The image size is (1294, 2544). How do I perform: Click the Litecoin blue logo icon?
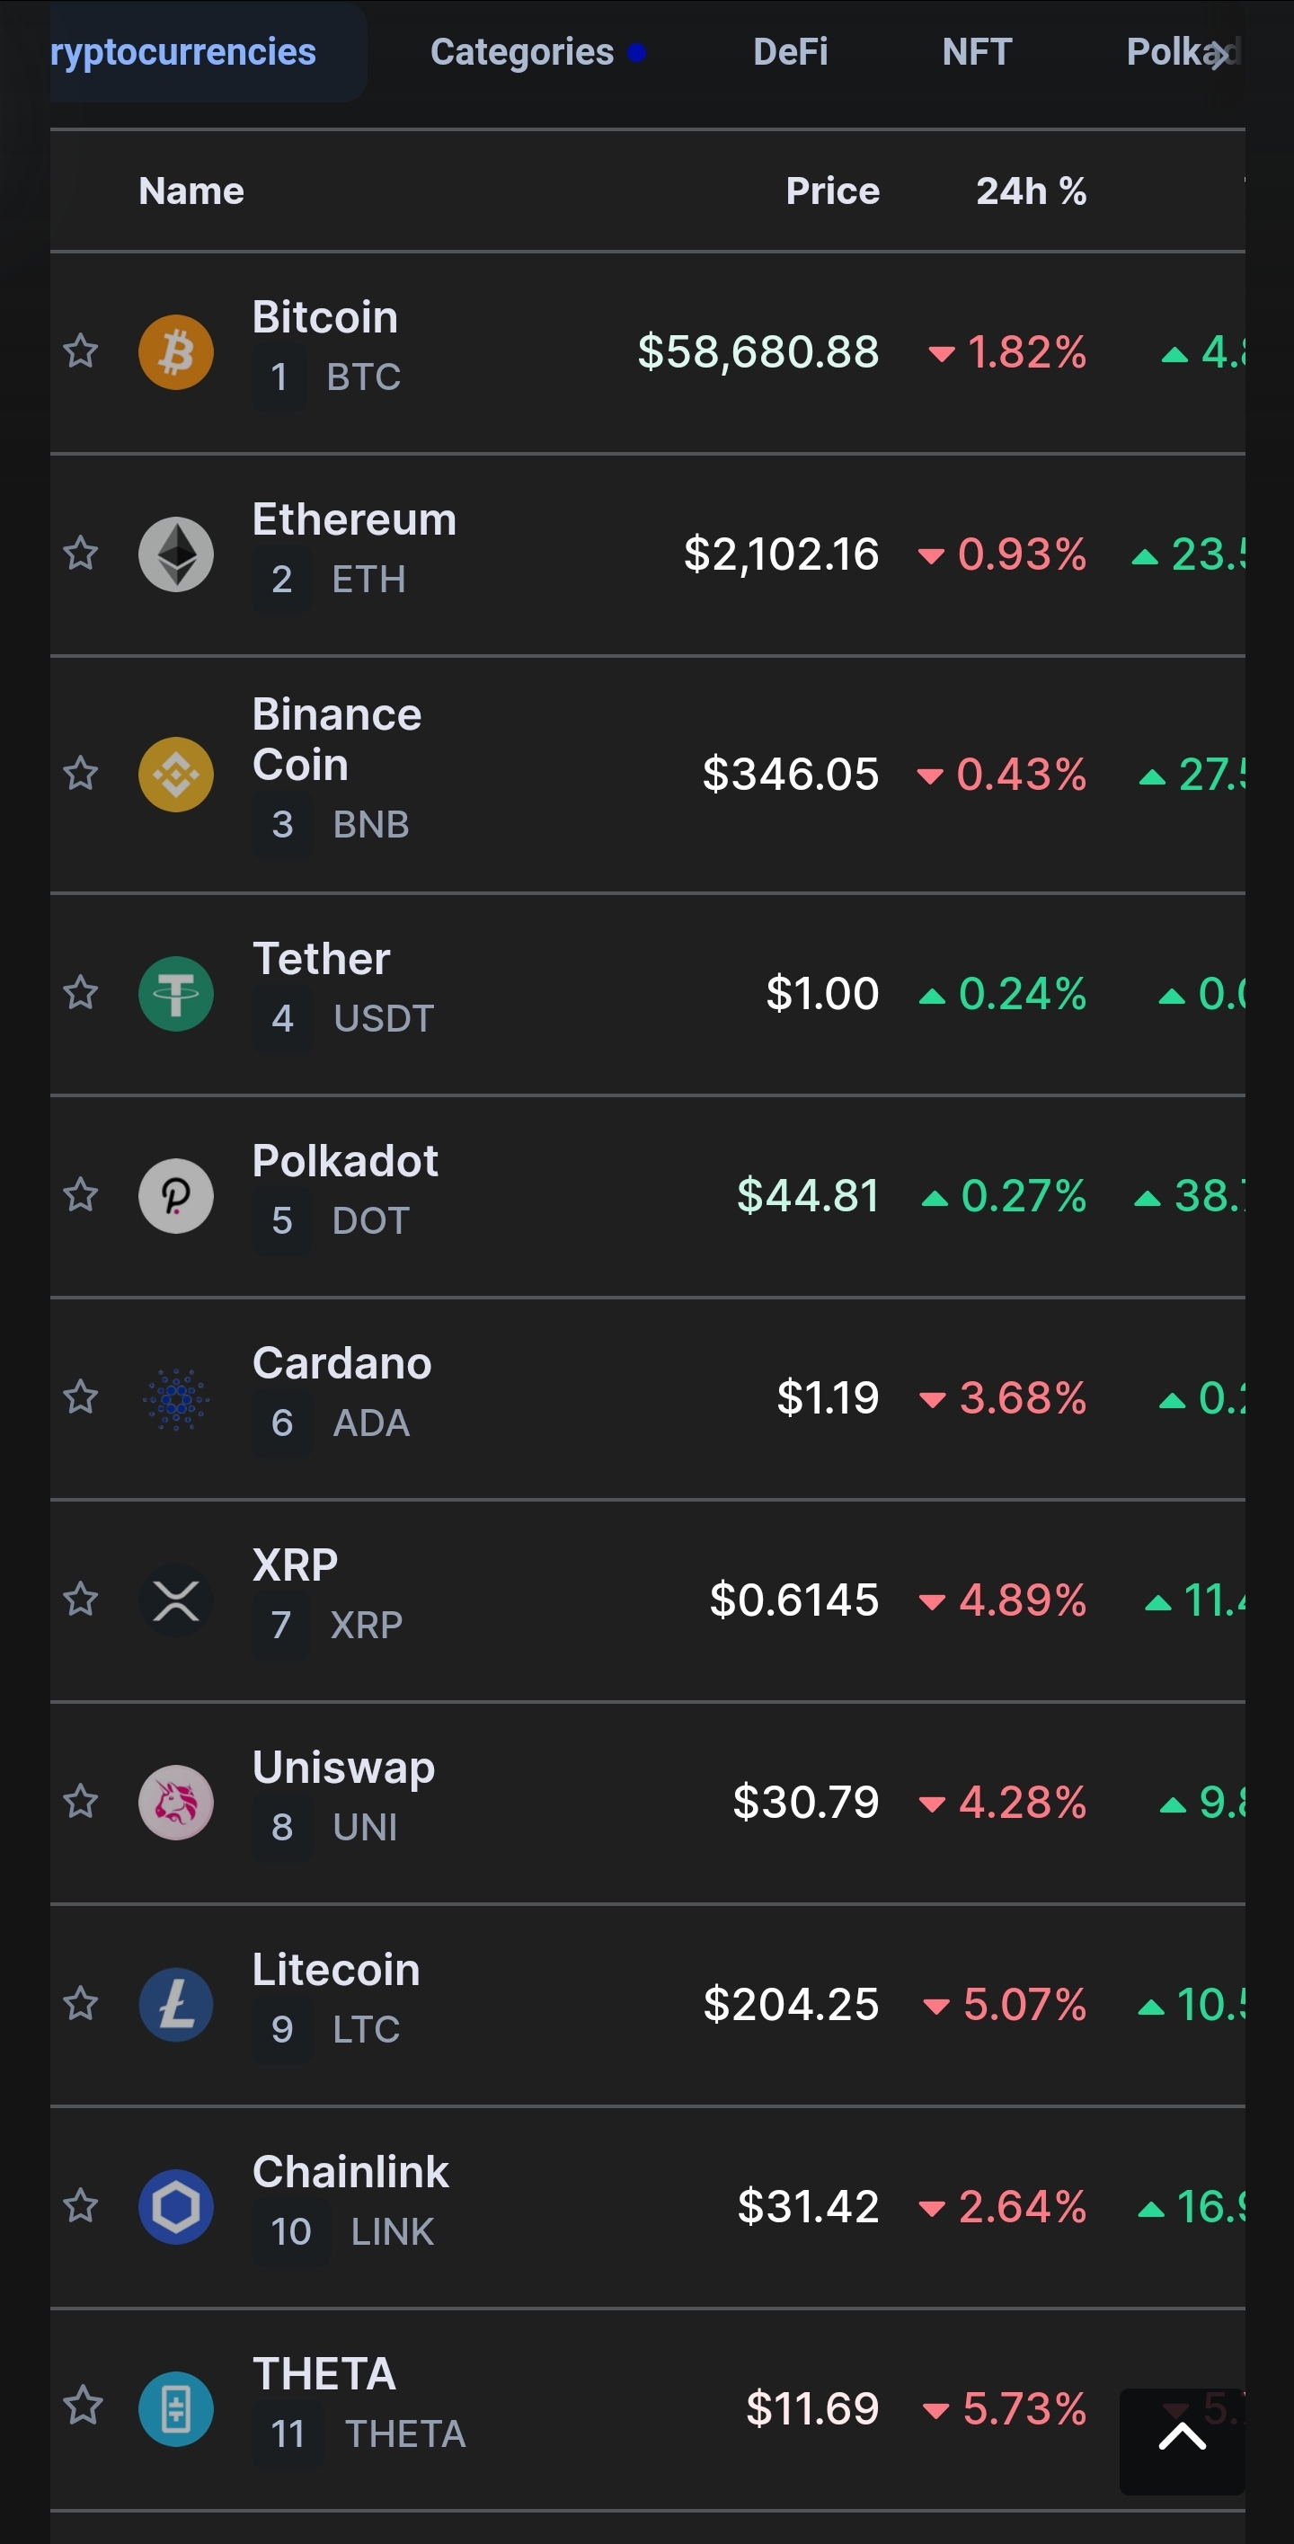(x=176, y=2005)
